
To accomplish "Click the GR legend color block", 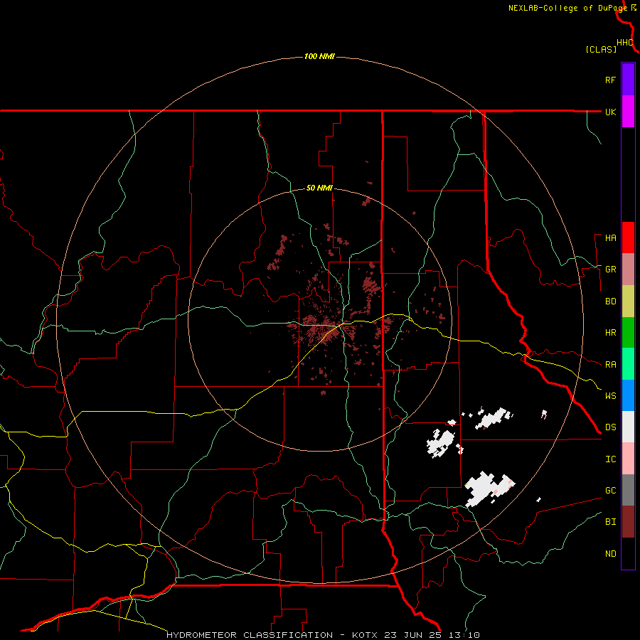I will 628,269.
